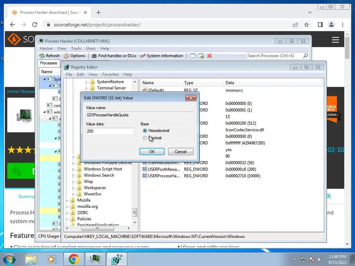Image resolution: width=355 pixels, height=266 pixels.
Task: Click the Chrome page vertical scrollbar thumb
Action: (347, 48)
